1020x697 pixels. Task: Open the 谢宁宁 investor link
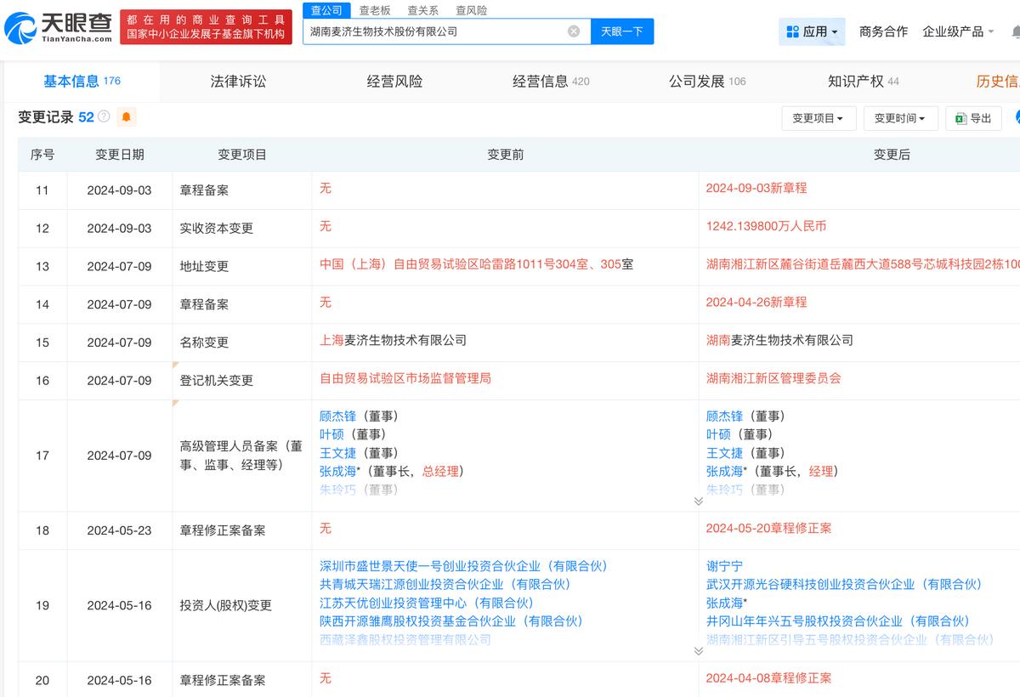click(724, 566)
